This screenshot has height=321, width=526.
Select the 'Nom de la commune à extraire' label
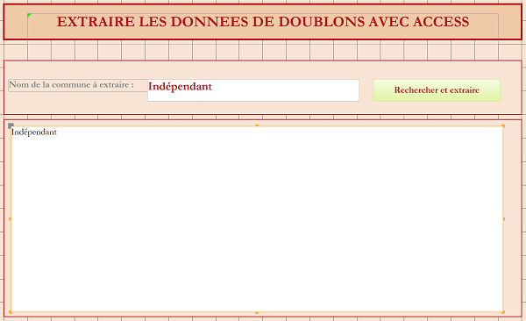click(x=78, y=85)
